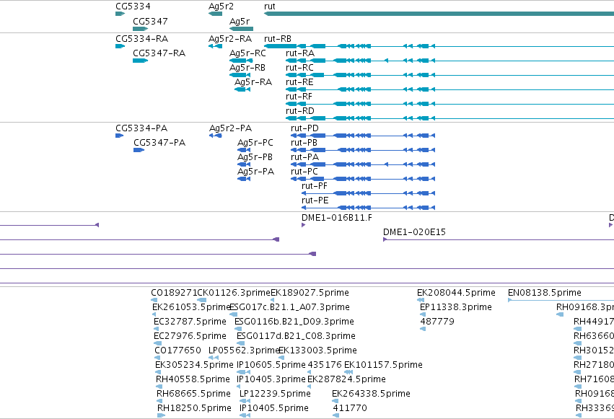The height and width of the screenshot is (419, 614).
Task: Select the CG5347-RA transcript
Action: pyautogui.click(x=140, y=61)
